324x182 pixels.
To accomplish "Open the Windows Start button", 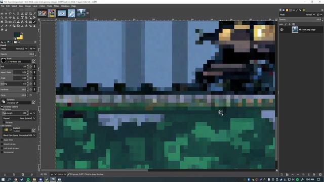I will tap(3, 179).
